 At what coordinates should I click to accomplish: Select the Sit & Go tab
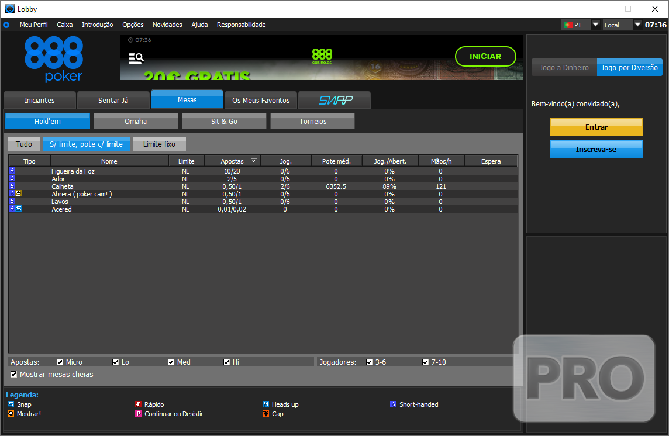(224, 121)
